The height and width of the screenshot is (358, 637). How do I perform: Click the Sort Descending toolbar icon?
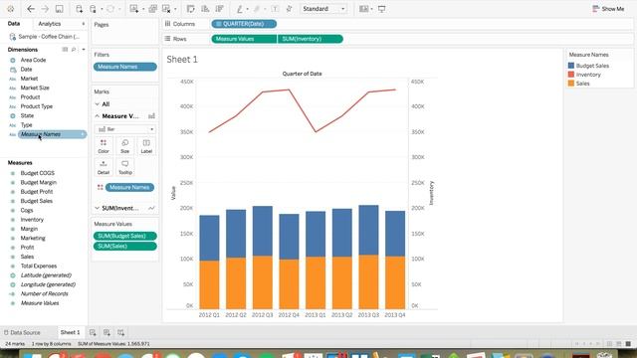[x=219, y=9]
